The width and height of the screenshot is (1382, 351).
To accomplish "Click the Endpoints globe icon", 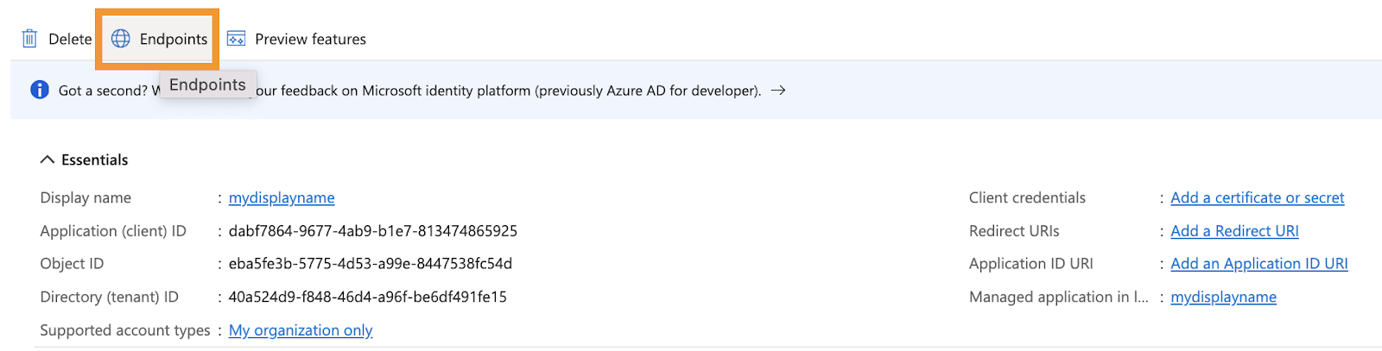I will pos(121,39).
